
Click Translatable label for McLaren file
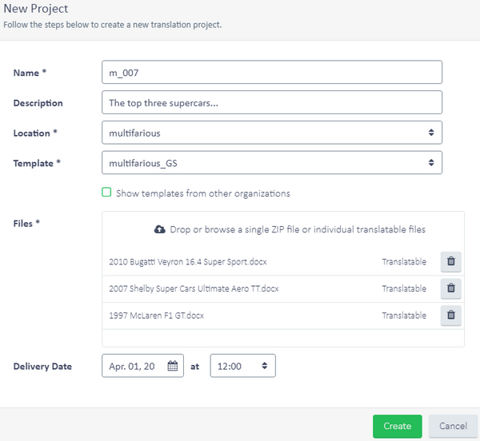pyautogui.click(x=404, y=316)
